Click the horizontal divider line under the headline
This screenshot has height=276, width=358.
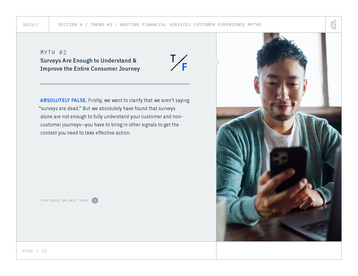(115, 84)
